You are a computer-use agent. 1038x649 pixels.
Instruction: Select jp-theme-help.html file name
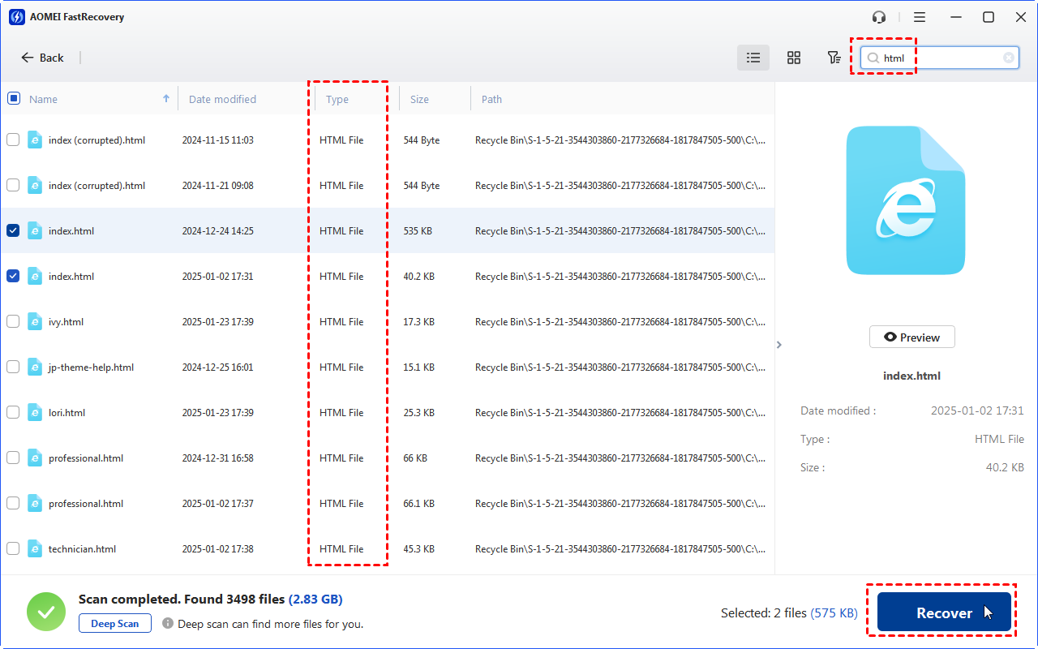click(91, 367)
